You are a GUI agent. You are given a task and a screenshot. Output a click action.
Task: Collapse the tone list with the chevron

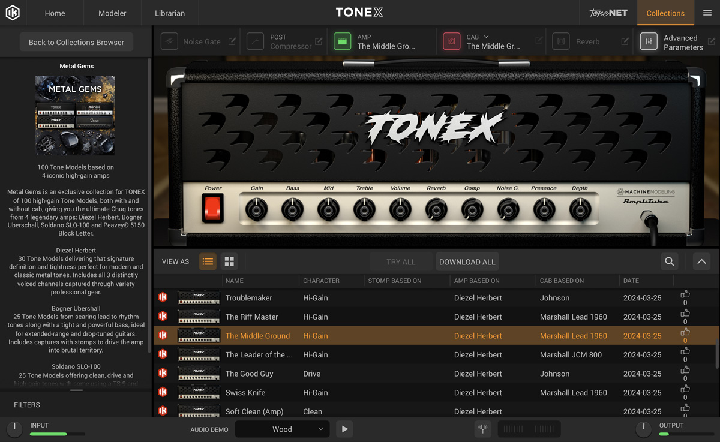pos(701,261)
